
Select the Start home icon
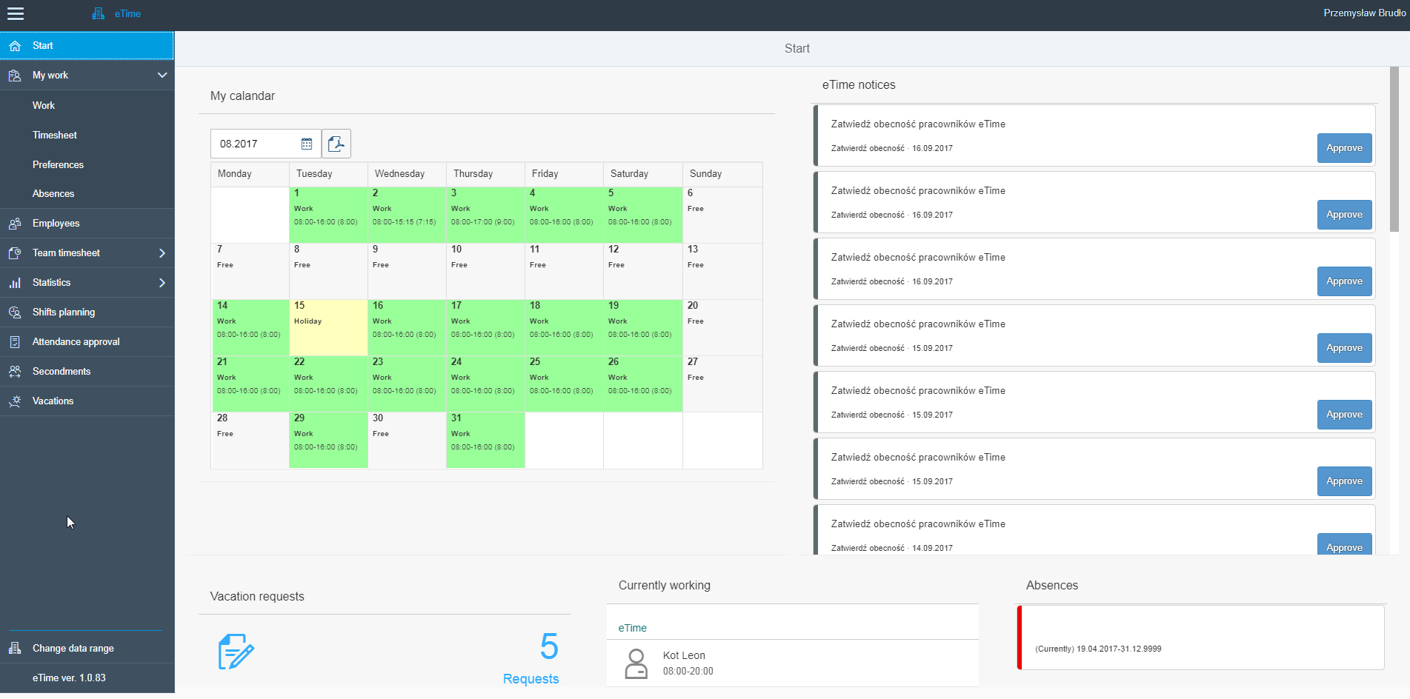(15, 45)
